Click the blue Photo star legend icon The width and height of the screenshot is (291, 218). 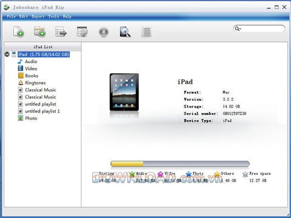[188, 174]
